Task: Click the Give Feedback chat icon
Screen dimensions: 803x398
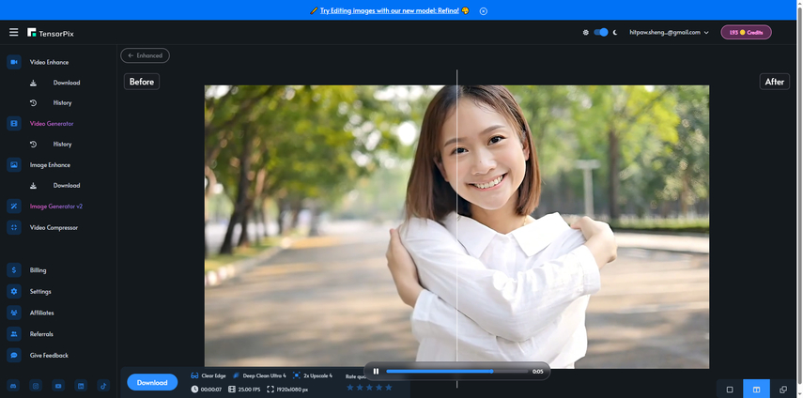Action: [14, 355]
